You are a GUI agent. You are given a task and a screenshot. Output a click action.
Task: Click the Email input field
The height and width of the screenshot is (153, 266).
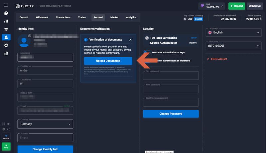coord(45,110)
